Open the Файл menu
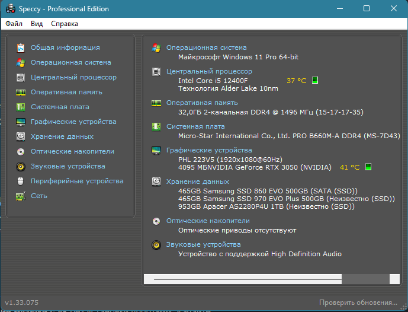This screenshot has height=312, width=408. pyautogui.click(x=14, y=24)
